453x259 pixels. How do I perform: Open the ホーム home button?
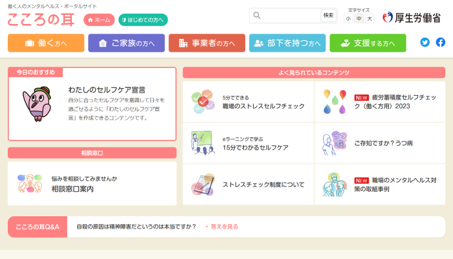(99, 19)
